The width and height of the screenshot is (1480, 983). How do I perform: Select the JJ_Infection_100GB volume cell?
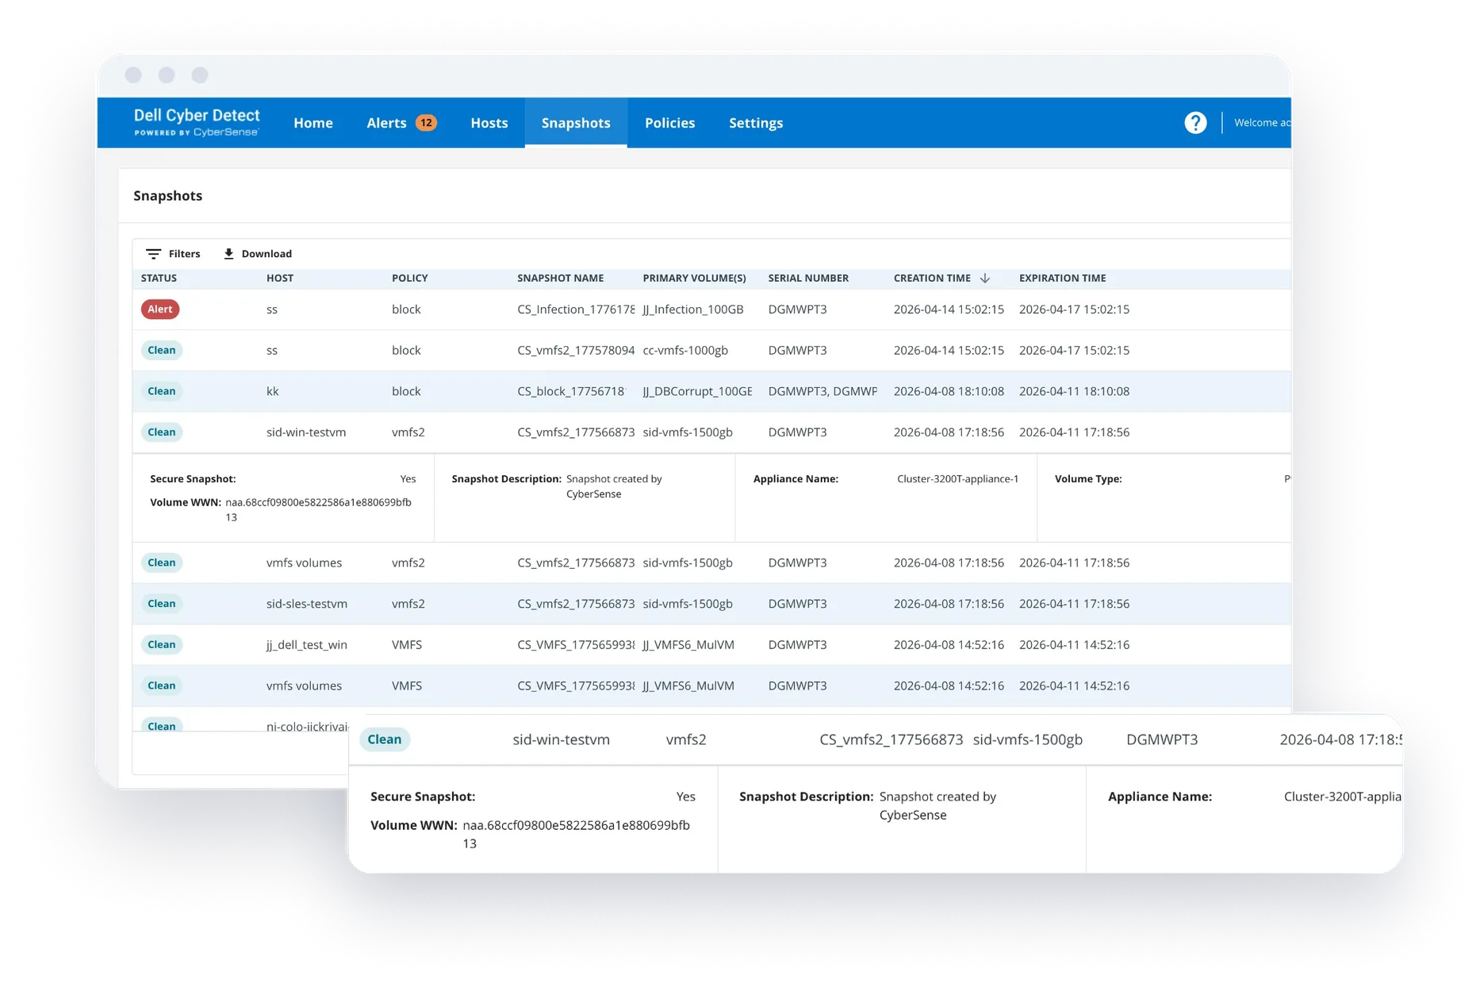coord(693,309)
